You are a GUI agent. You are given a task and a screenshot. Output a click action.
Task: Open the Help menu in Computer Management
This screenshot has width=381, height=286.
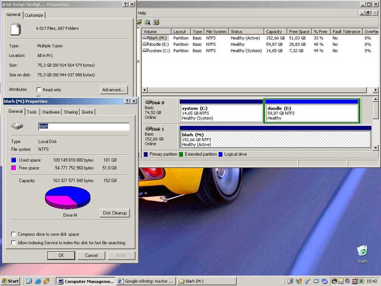142,13
